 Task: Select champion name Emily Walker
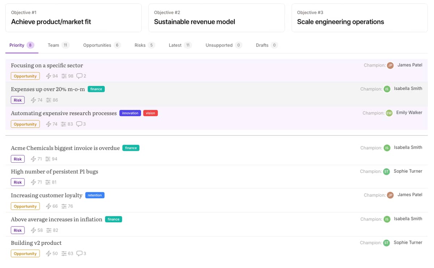click(409, 113)
